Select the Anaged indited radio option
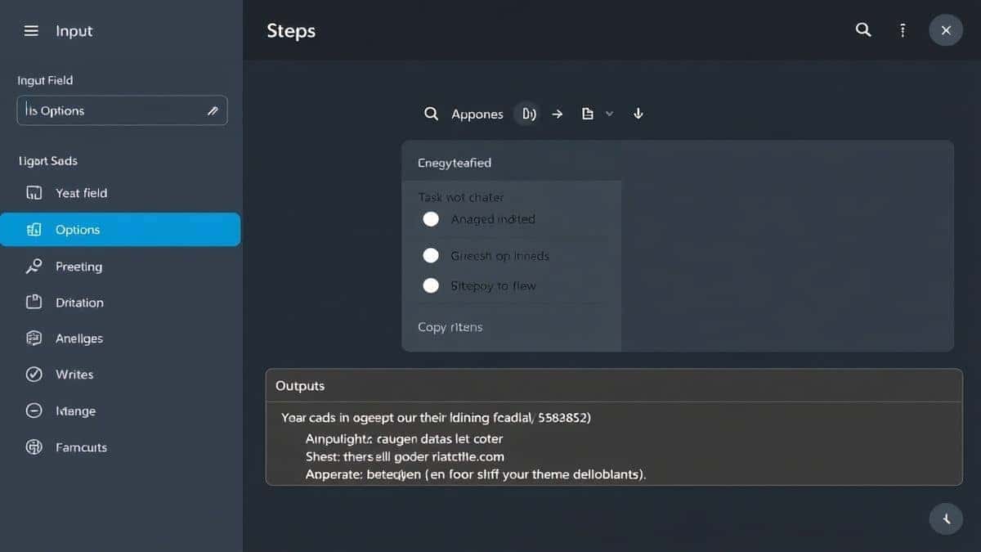981x552 pixels. click(x=431, y=219)
